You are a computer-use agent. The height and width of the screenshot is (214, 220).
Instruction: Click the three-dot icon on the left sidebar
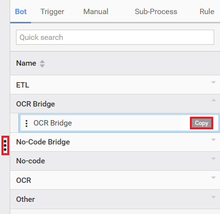(5, 145)
